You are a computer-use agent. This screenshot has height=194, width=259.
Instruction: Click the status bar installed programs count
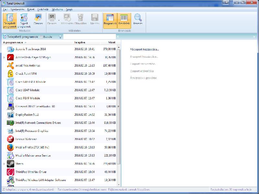28,190
